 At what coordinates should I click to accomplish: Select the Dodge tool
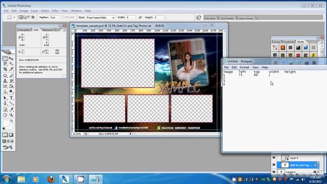coord(11,91)
